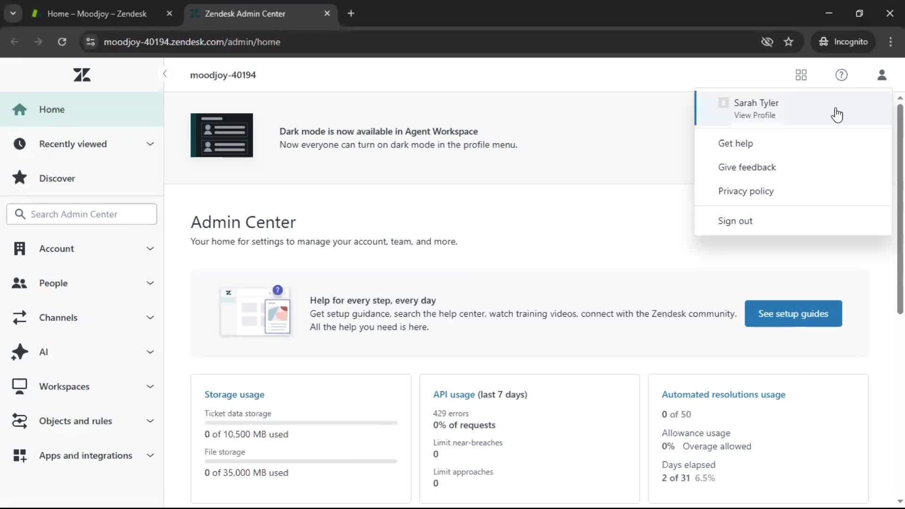Click the tracking protection eye icon
This screenshot has width=905, height=509.
[x=767, y=41]
